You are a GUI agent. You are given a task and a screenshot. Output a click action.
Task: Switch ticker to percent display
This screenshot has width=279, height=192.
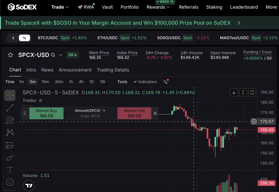pos(24,38)
